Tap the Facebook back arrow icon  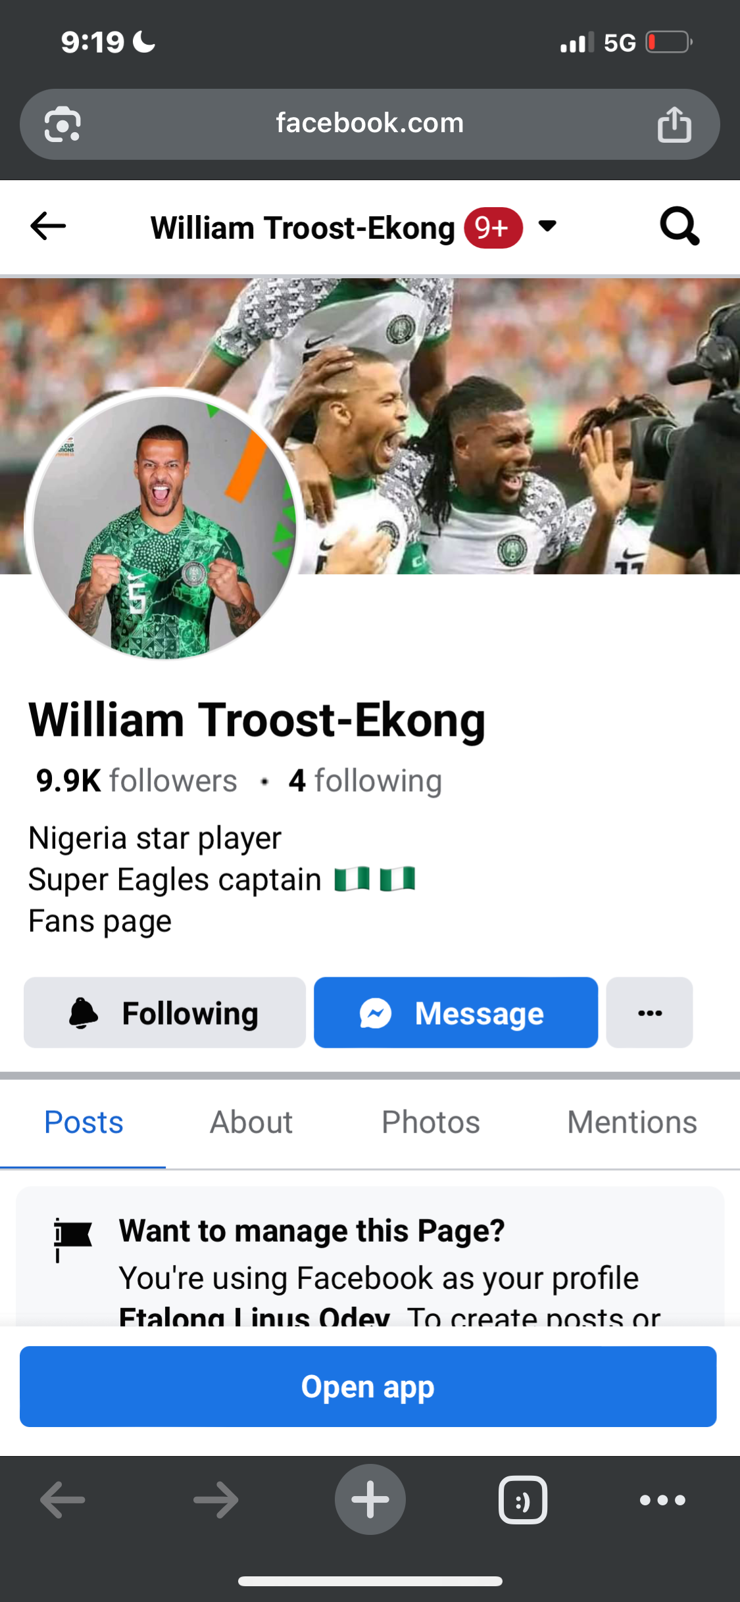48,226
